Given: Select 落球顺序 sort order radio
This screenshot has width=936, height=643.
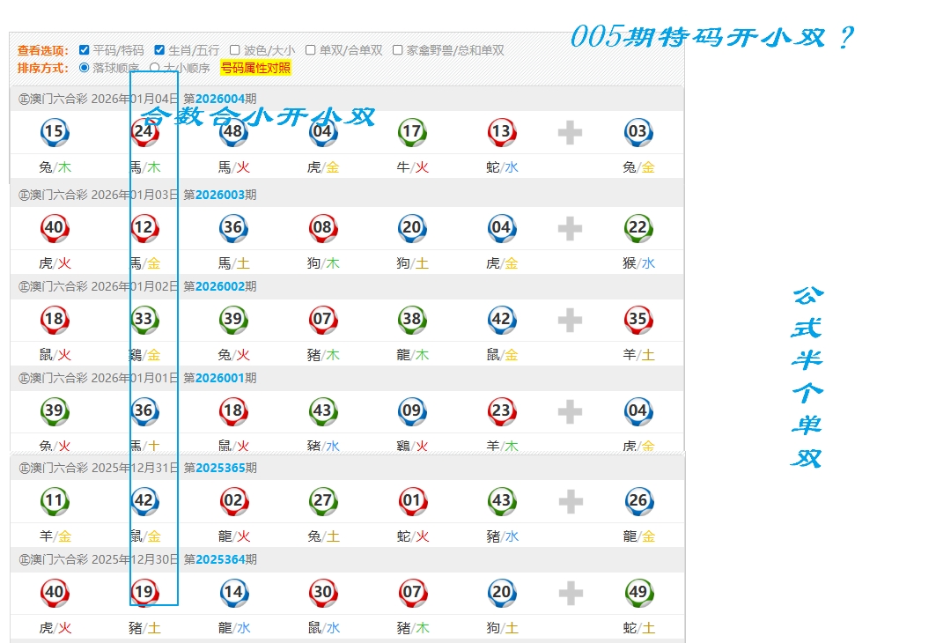Looking at the screenshot, I should click(85, 68).
